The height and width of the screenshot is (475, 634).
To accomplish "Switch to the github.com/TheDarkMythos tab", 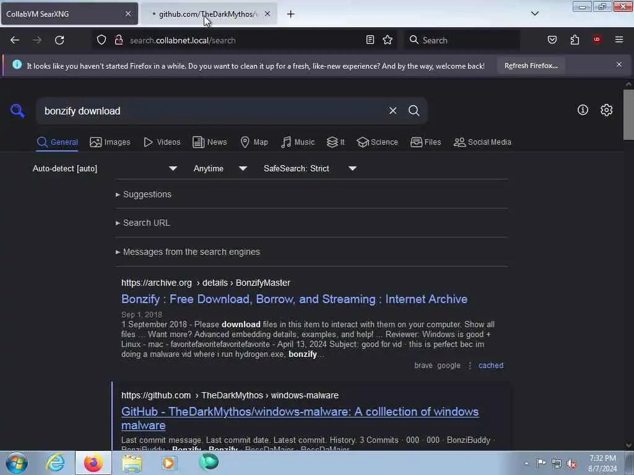I will pyautogui.click(x=209, y=14).
